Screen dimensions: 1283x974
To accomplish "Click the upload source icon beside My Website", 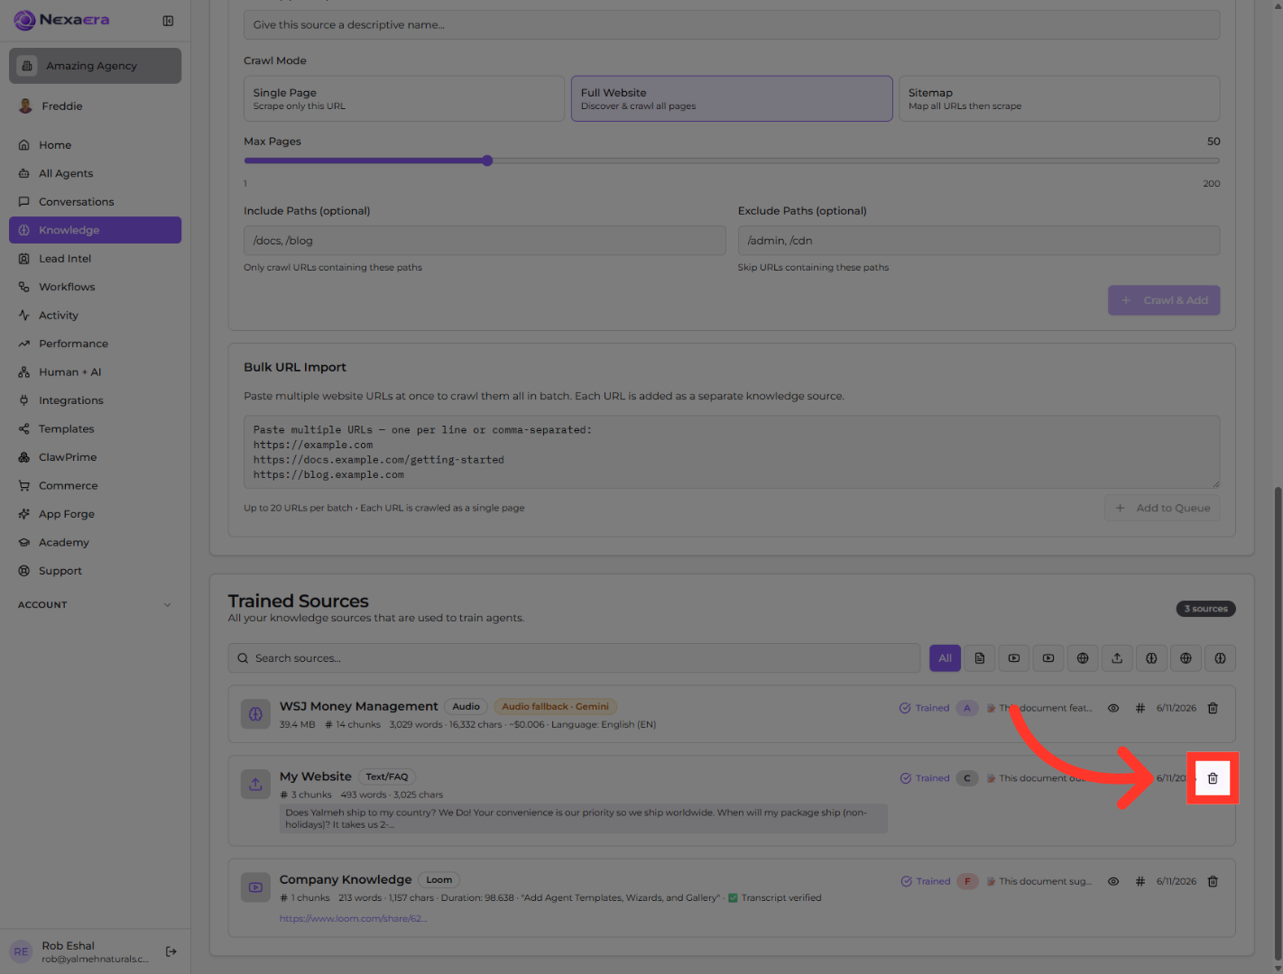I will 255,784.
